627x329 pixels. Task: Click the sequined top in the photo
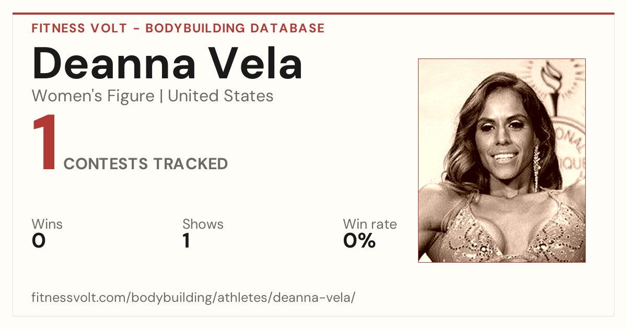[502, 232]
